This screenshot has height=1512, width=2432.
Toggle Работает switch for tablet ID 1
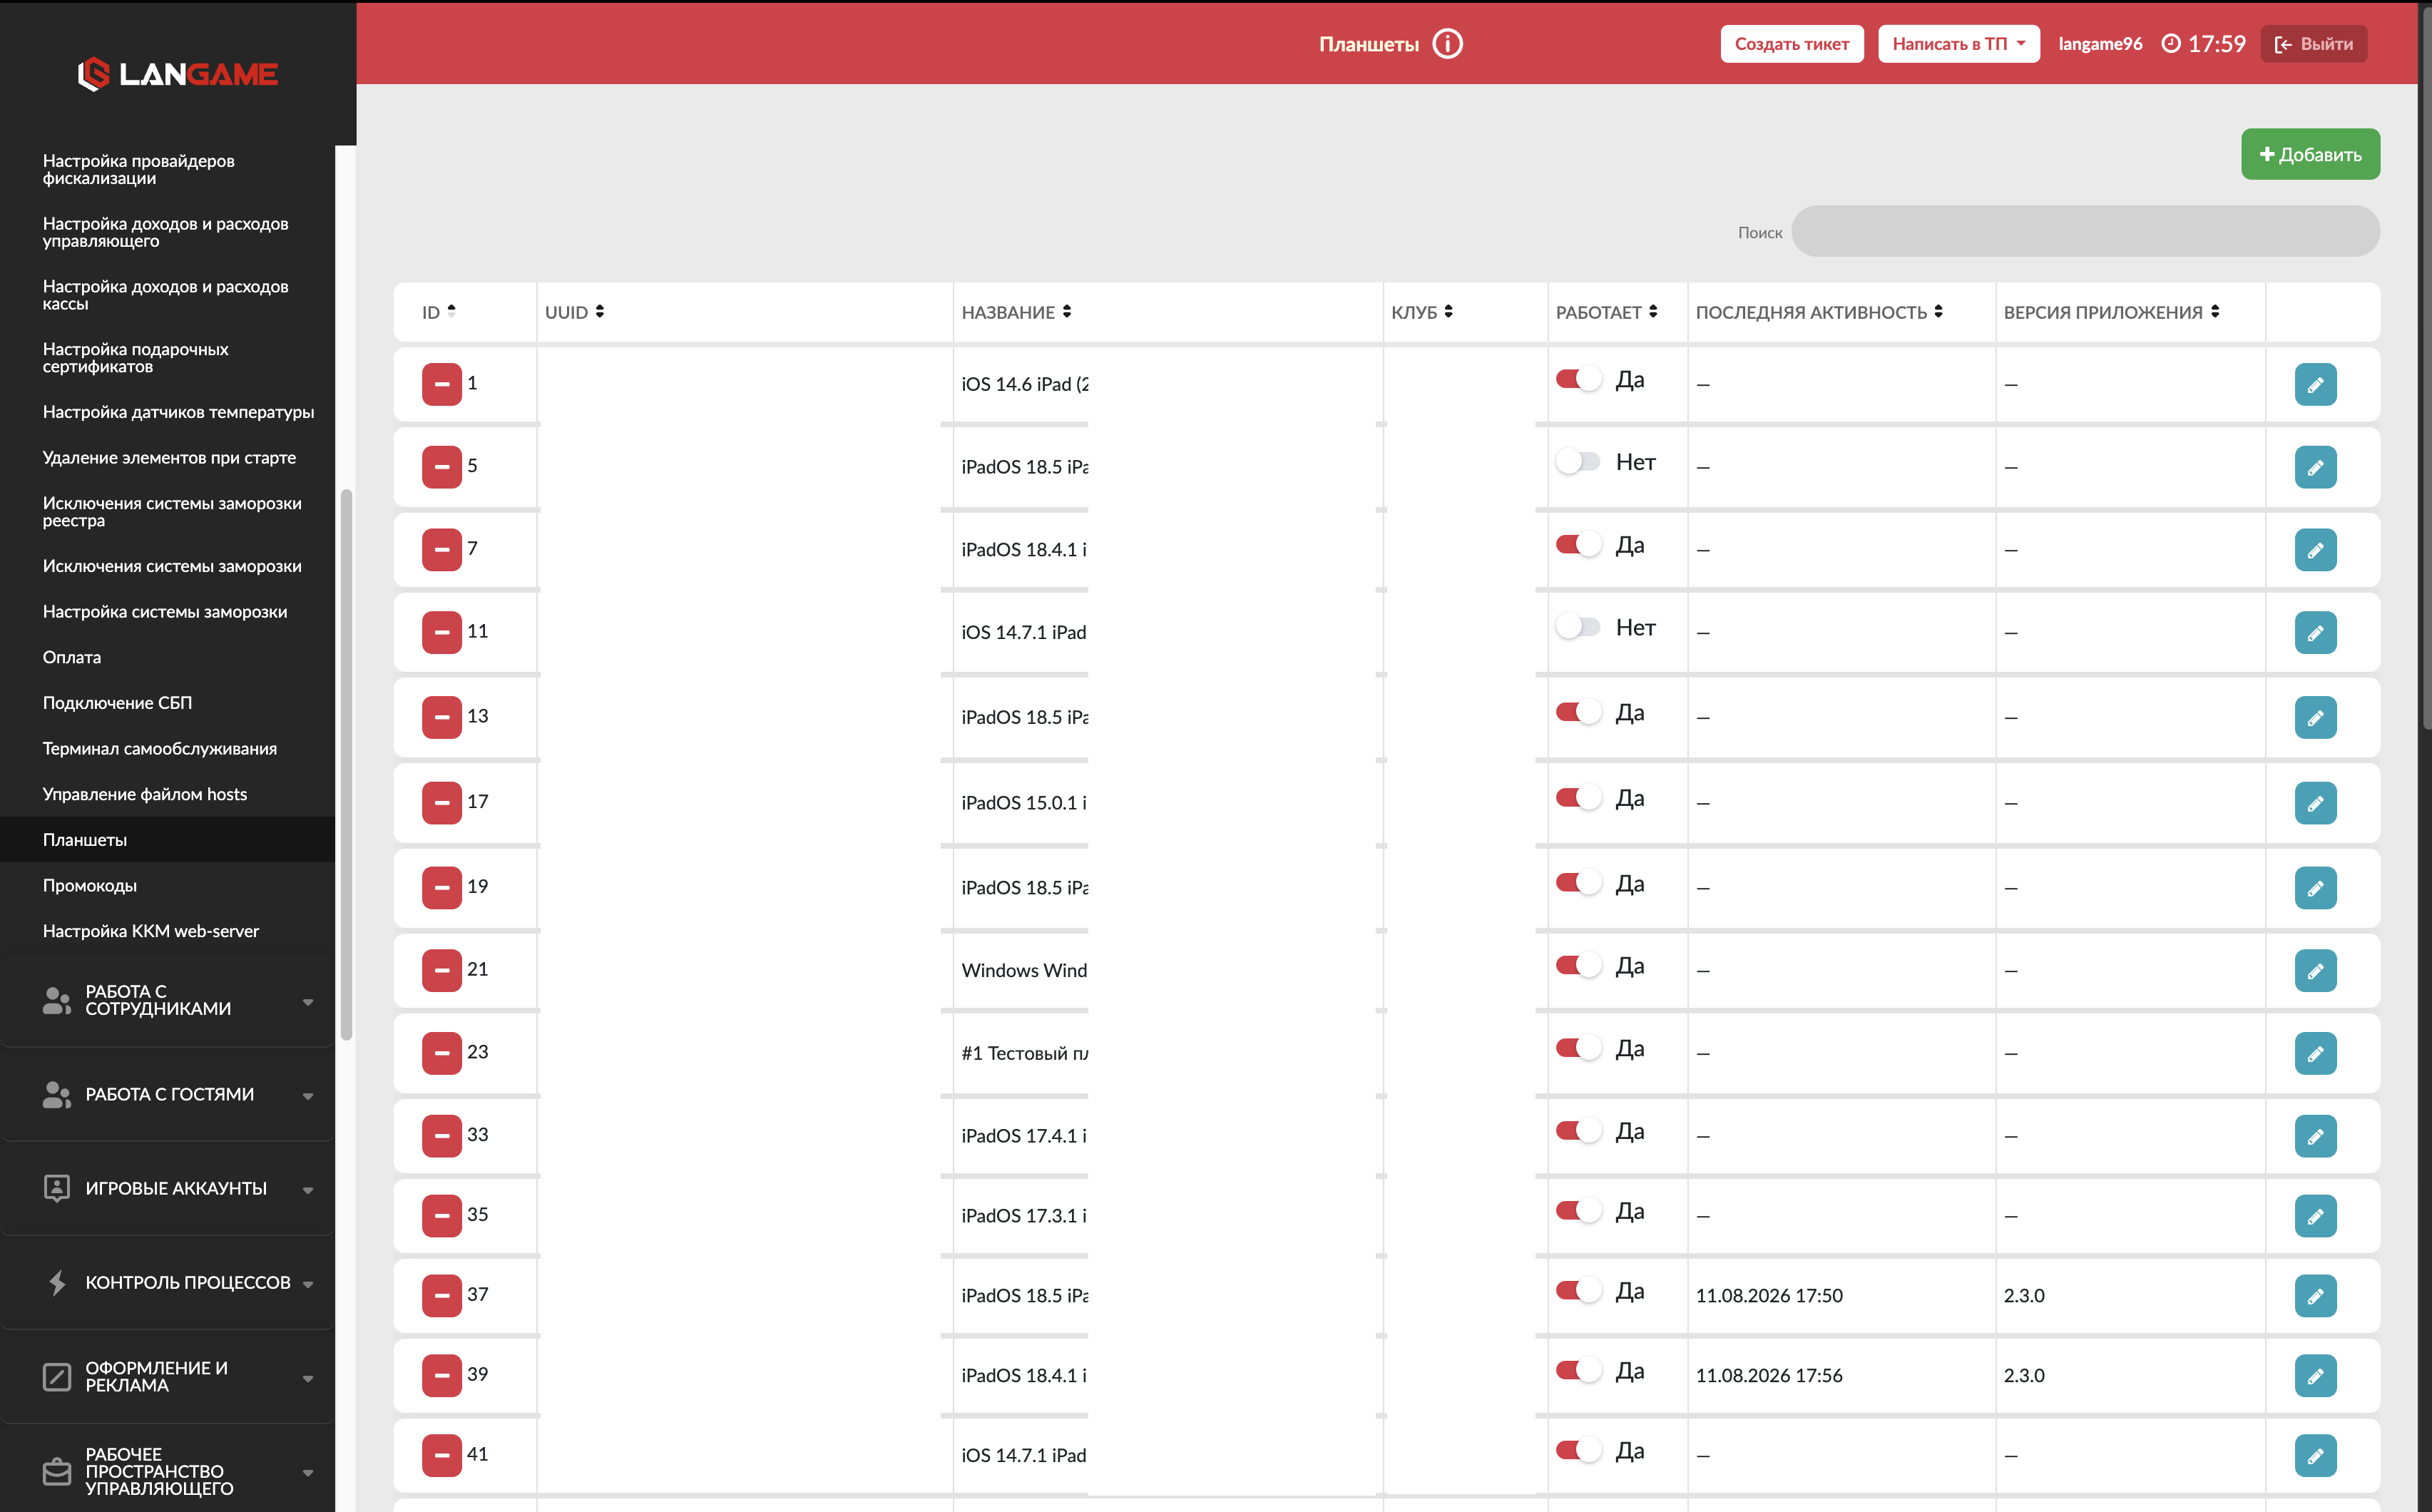tap(1578, 379)
